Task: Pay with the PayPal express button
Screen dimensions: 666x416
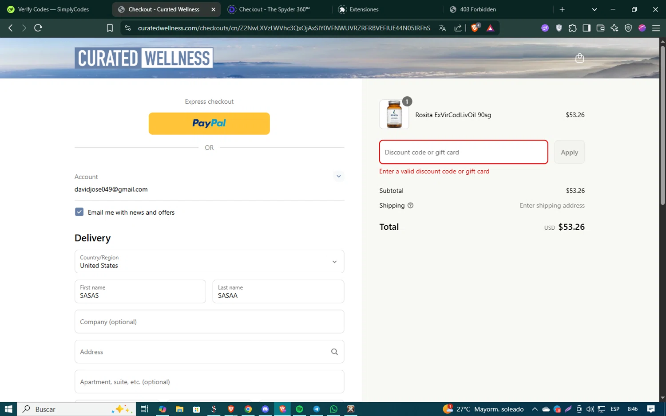Action: [209, 123]
